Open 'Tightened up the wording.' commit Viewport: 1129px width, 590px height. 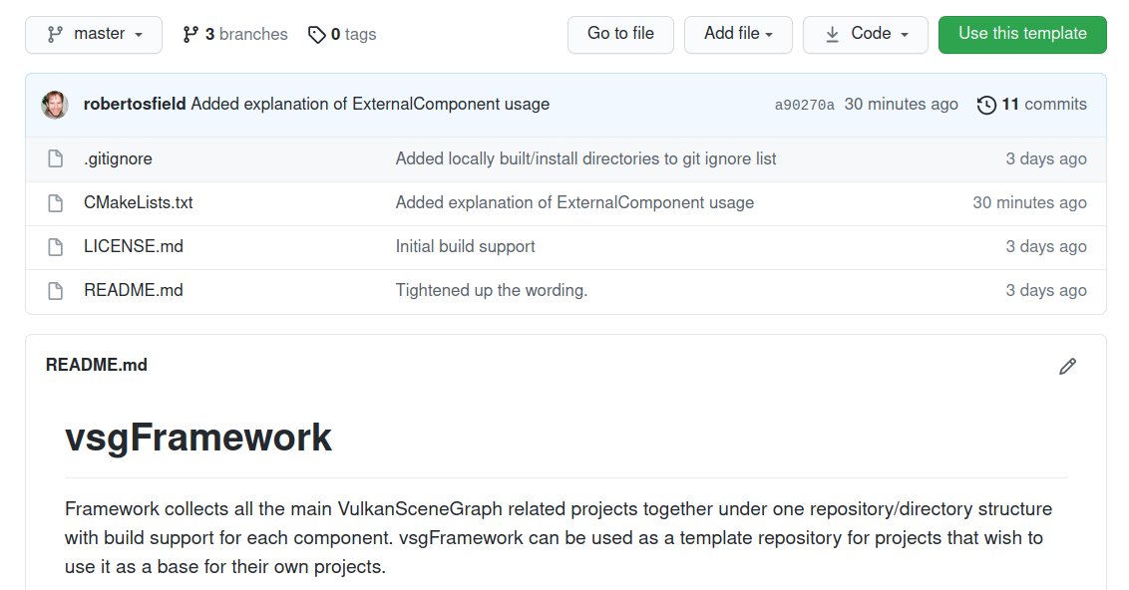[492, 290]
